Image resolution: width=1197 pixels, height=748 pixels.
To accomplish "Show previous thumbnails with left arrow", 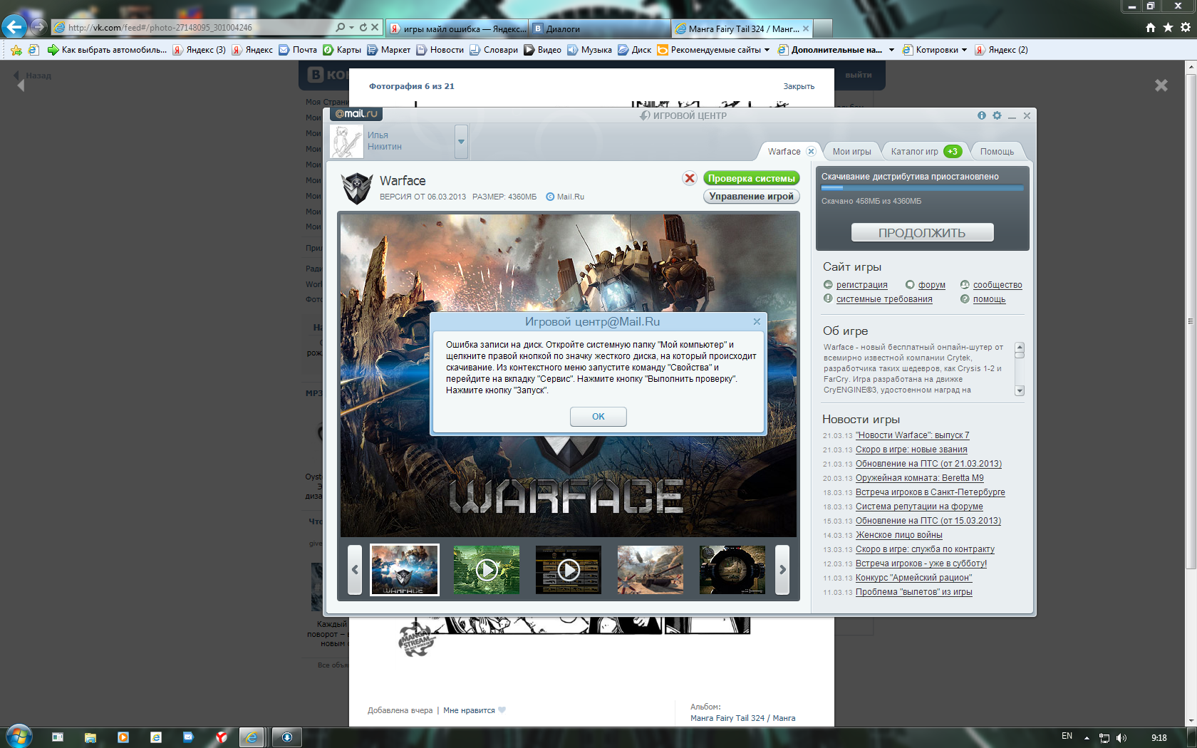I will [x=355, y=569].
